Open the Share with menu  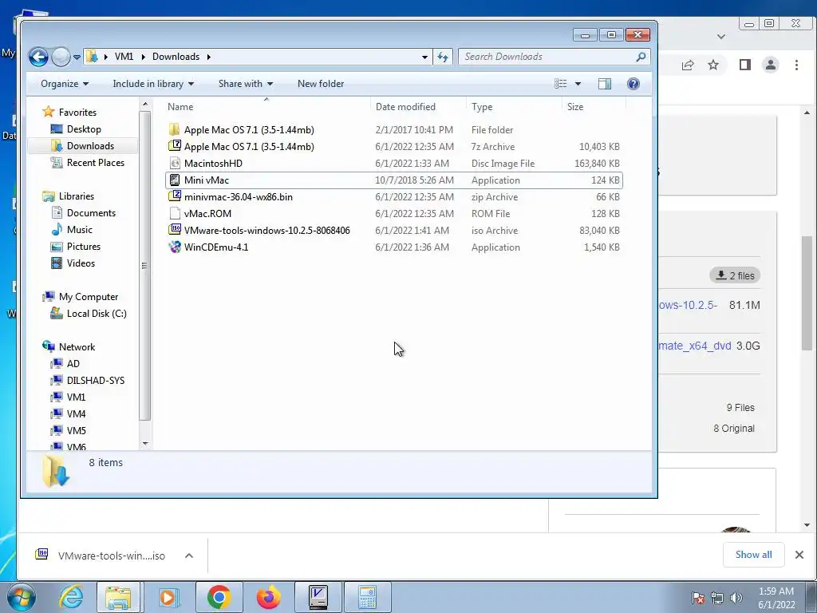coord(246,84)
